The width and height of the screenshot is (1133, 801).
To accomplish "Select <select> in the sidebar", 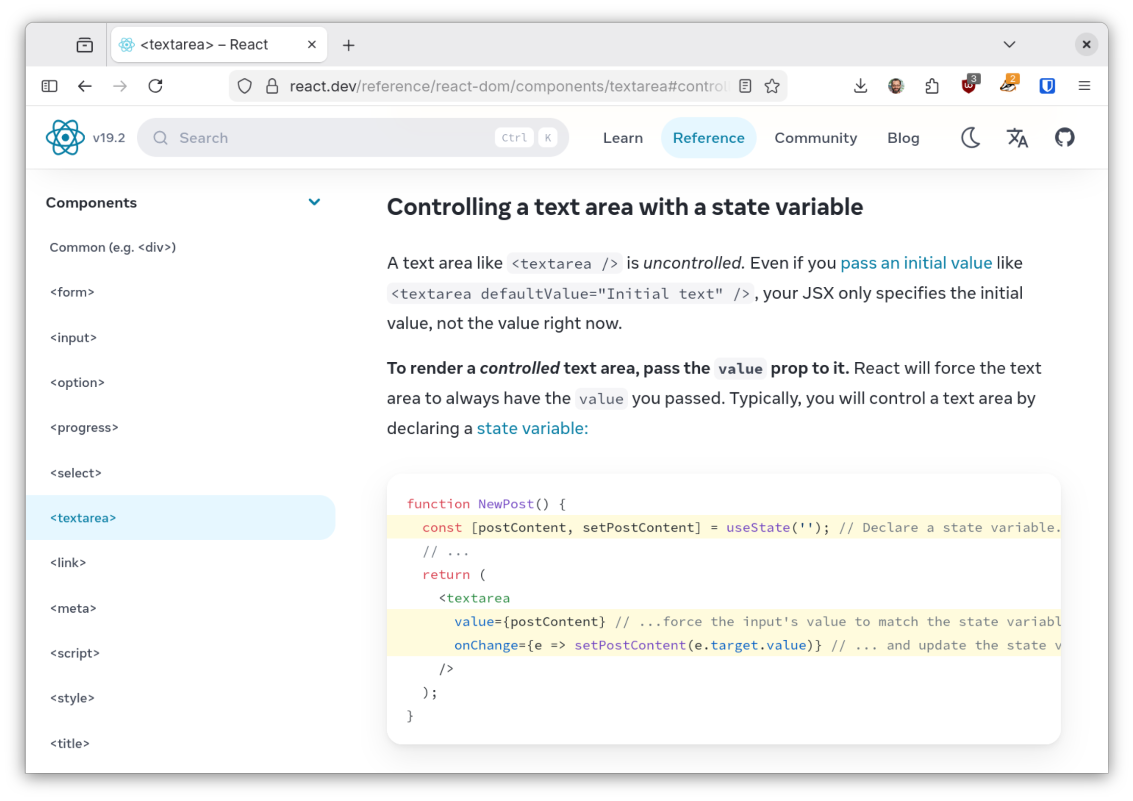I will pos(75,473).
